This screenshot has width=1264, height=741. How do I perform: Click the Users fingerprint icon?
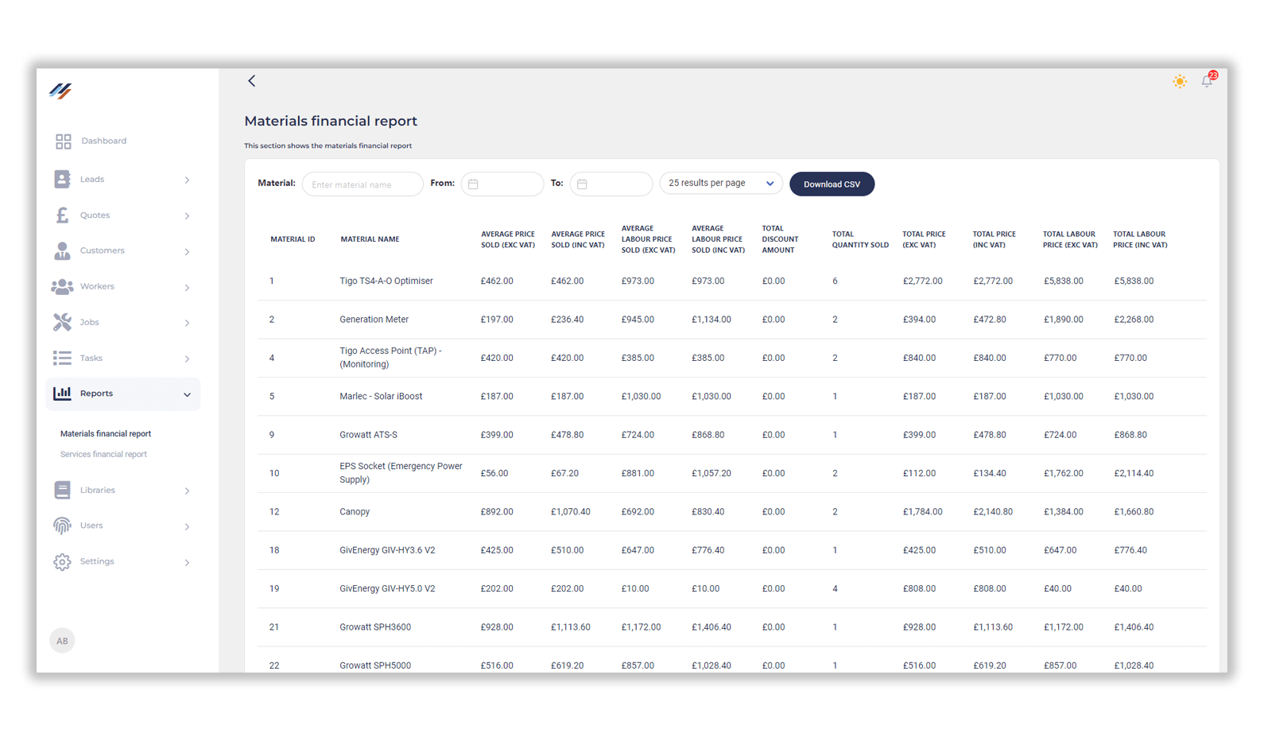(62, 526)
